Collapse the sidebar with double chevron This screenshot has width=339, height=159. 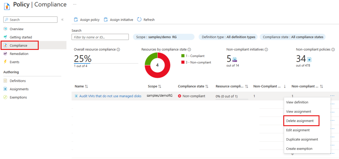pyautogui.click(x=62, y=20)
